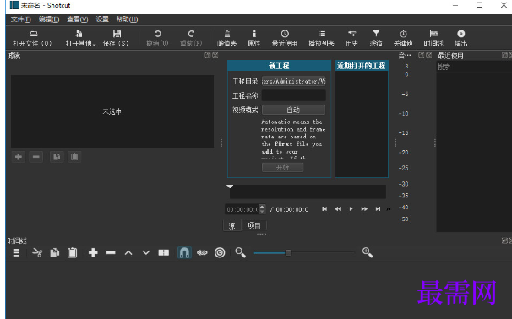Close the 滤镜 filter panel

coord(215,56)
